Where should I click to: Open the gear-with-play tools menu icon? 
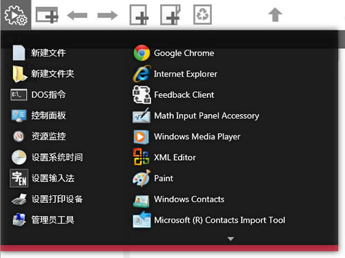point(16,15)
